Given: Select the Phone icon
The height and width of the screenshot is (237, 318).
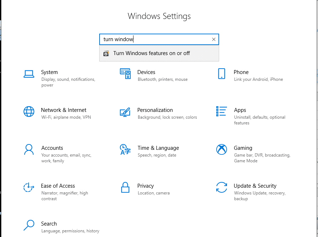Looking at the screenshot, I should tap(222, 74).
